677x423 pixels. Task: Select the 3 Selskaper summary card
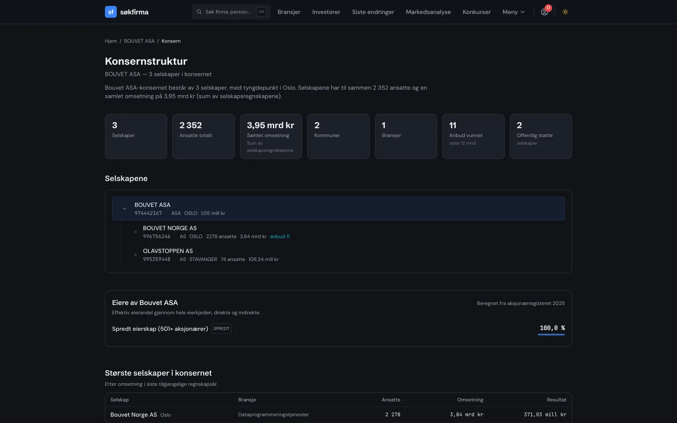pos(136,136)
